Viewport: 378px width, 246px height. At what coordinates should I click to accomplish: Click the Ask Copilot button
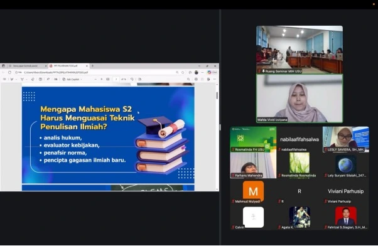coord(71,79)
